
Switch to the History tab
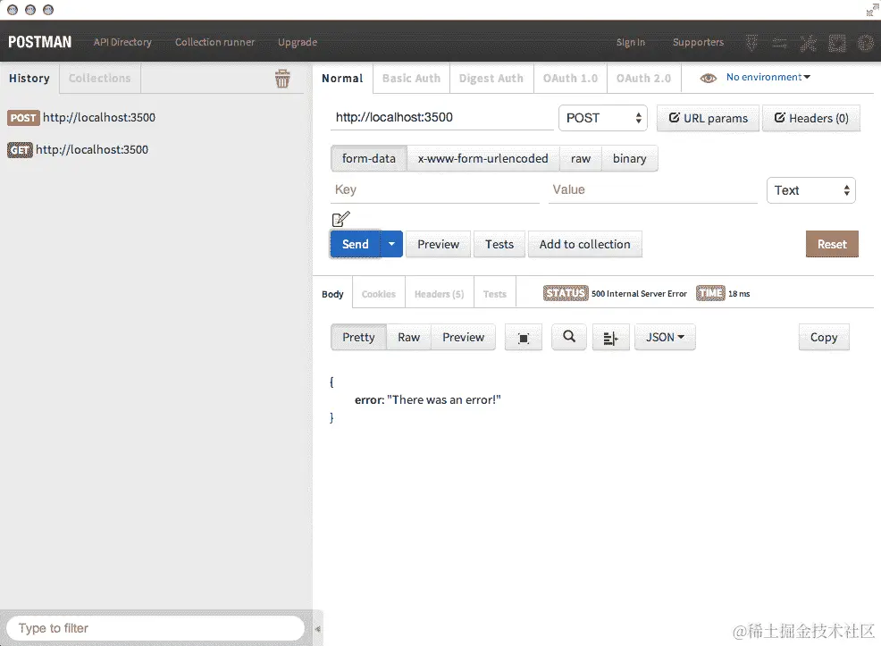click(29, 78)
